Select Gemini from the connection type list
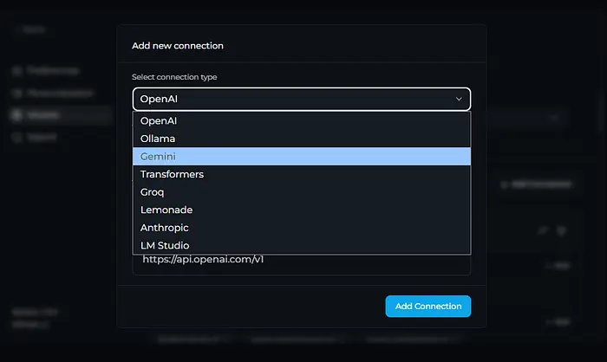 pos(301,157)
